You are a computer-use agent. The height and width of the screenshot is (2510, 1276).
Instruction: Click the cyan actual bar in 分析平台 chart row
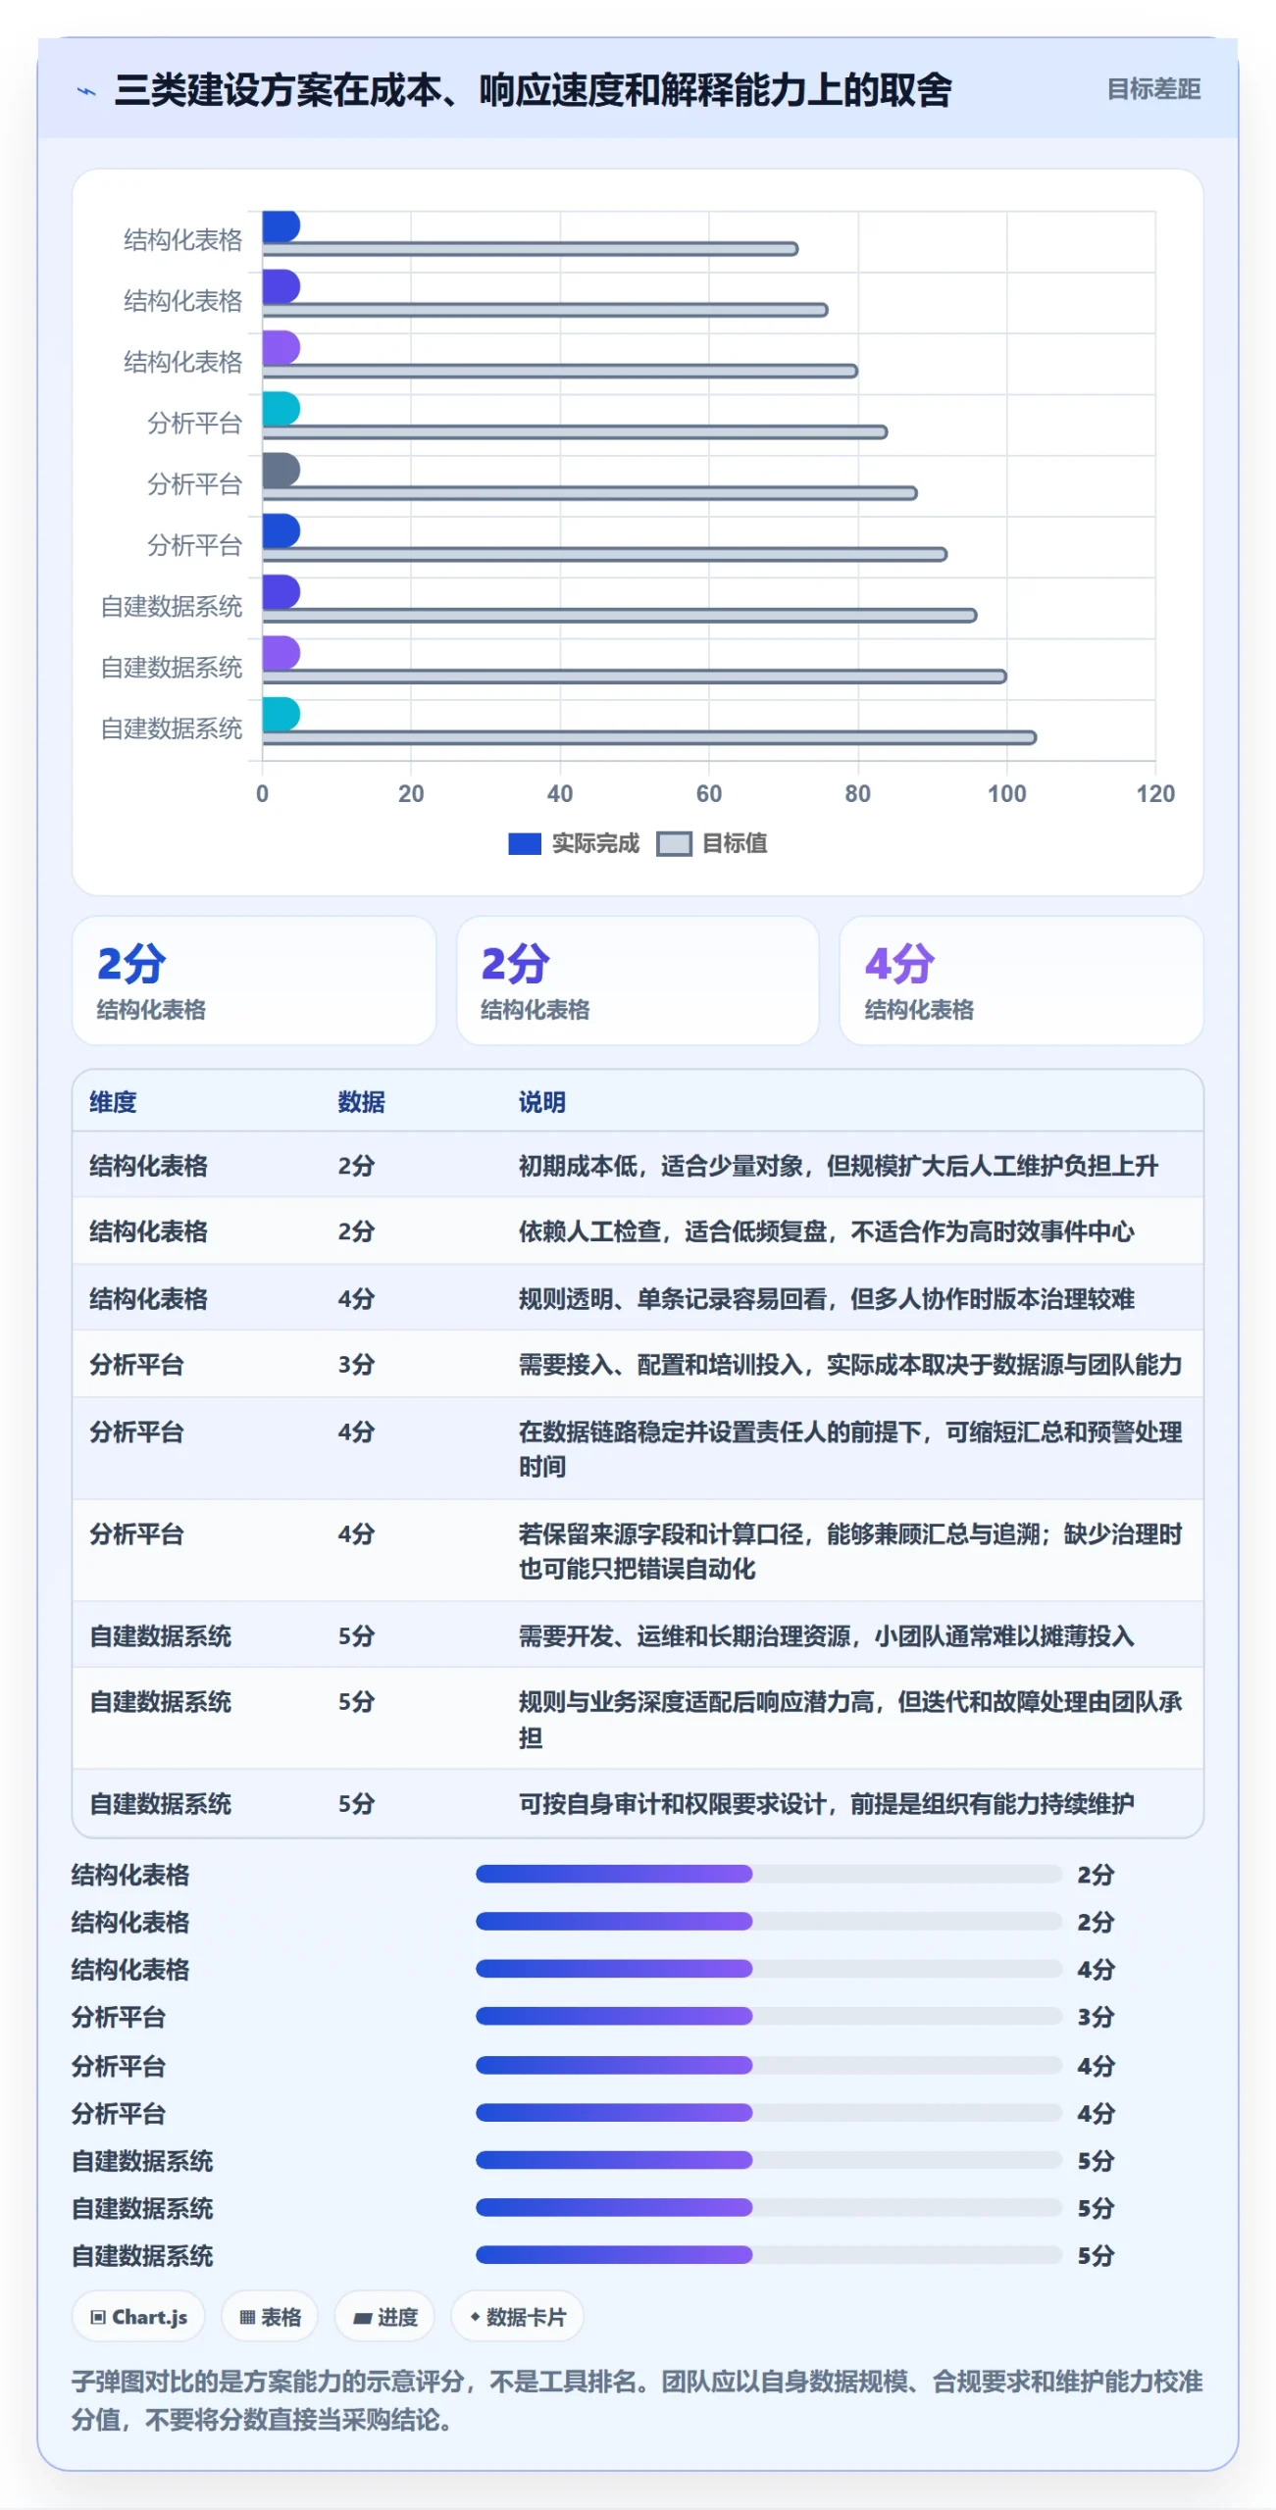[x=281, y=409]
